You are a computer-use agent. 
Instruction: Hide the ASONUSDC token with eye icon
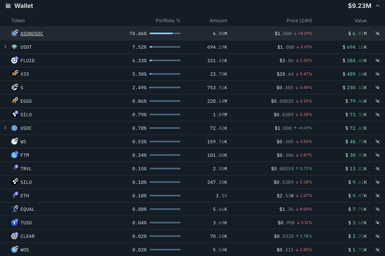coord(377,33)
